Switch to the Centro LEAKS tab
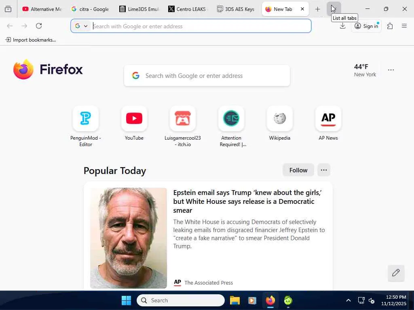 coord(188,9)
